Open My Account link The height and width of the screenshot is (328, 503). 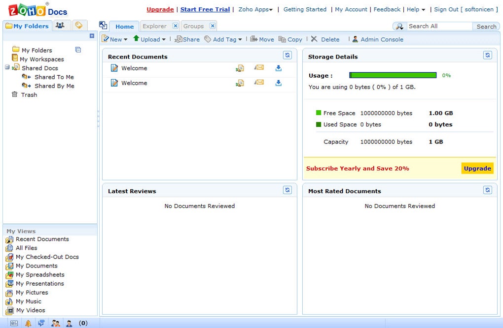click(x=351, y=9)
